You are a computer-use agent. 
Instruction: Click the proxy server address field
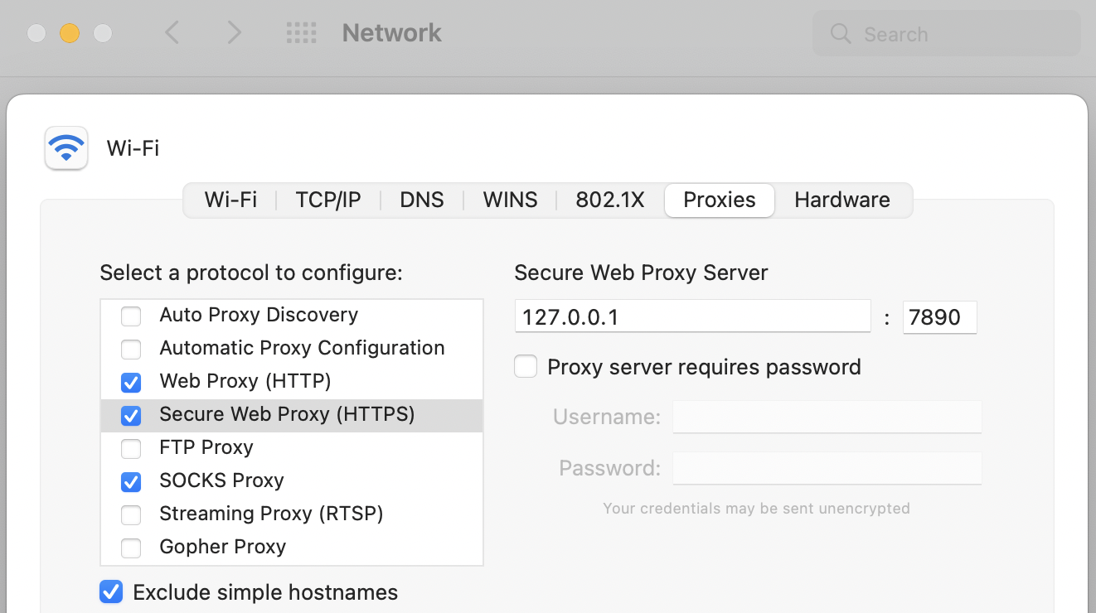coord(692,316)
